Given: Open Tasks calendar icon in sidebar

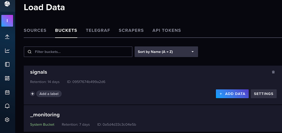Looking at the screenshot, I should pyautogui.click(x=7, y=92).
